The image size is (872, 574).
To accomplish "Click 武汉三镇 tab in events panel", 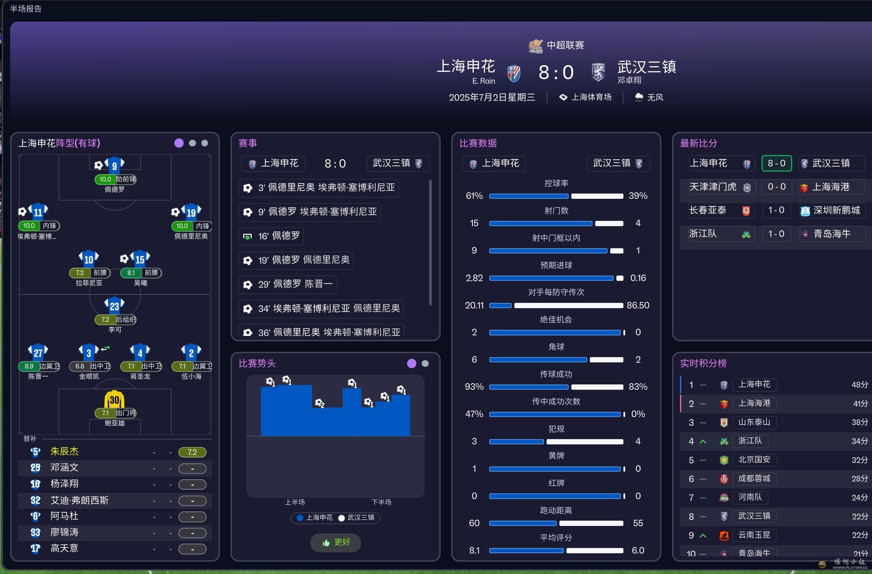I will [x=397, y=164].
